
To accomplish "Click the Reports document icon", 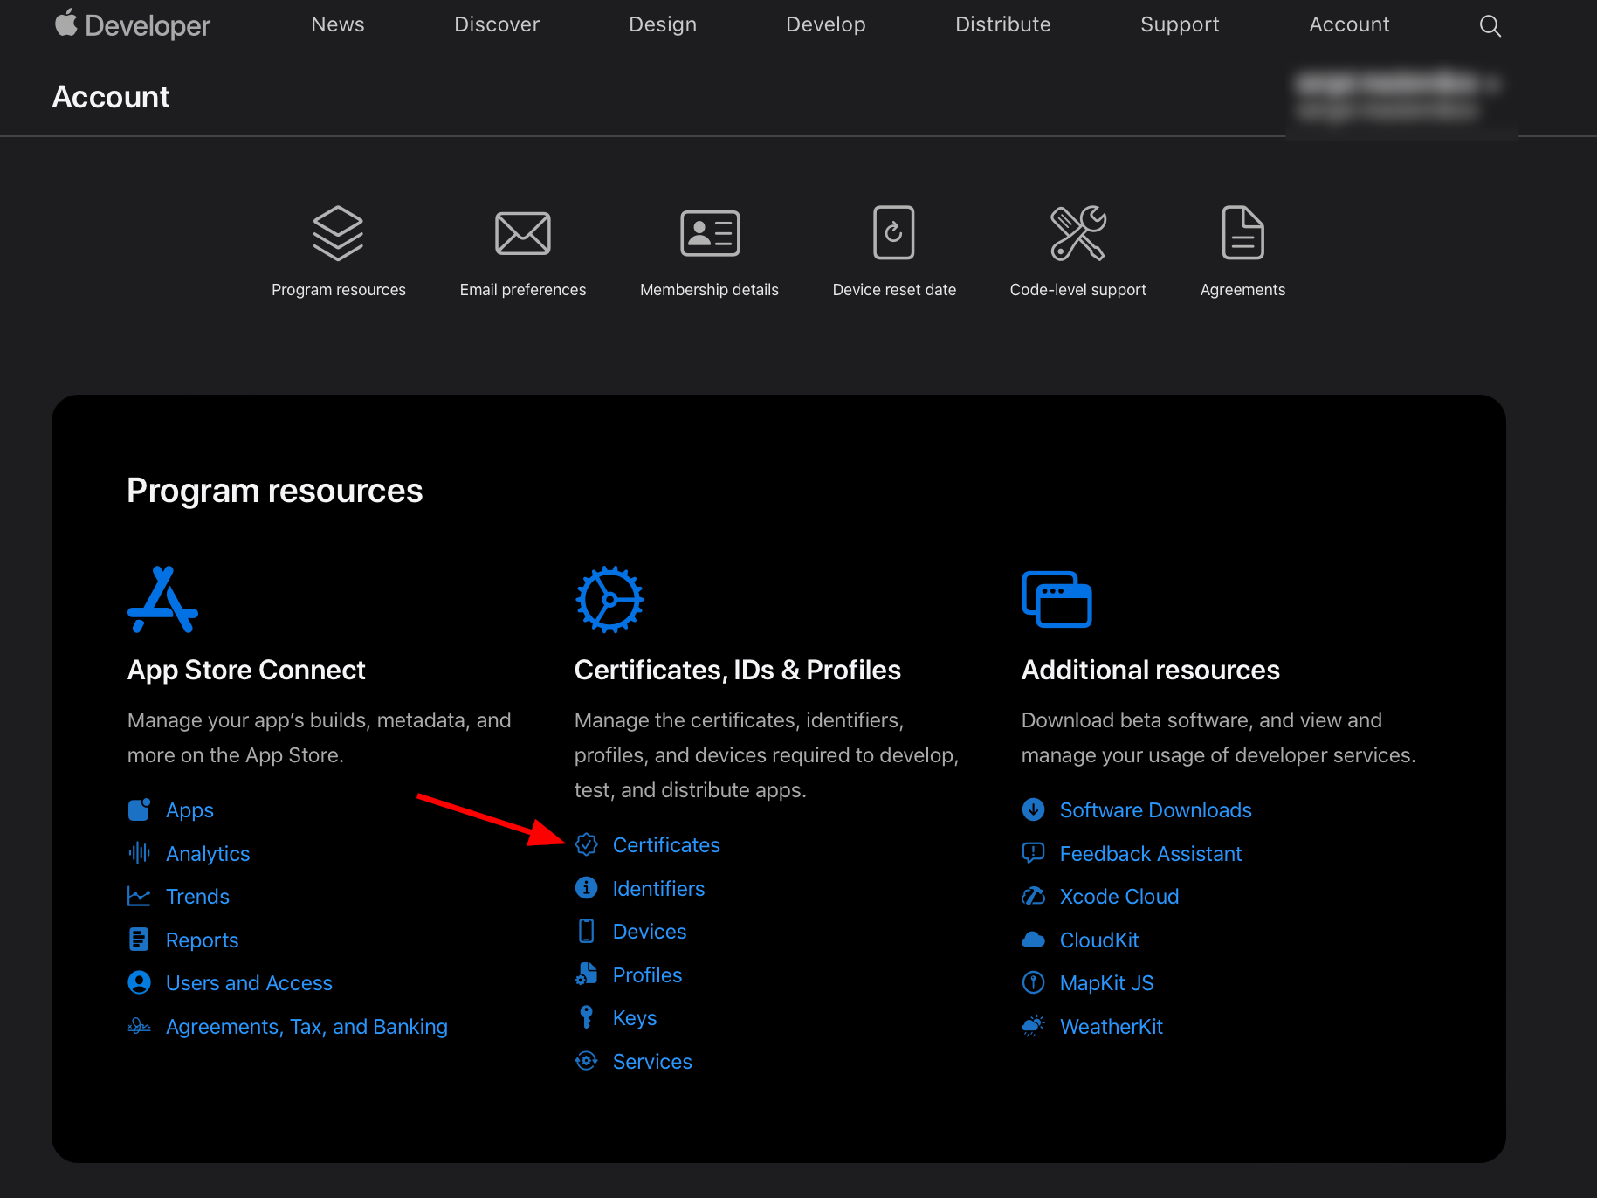I will pos(139,940).
